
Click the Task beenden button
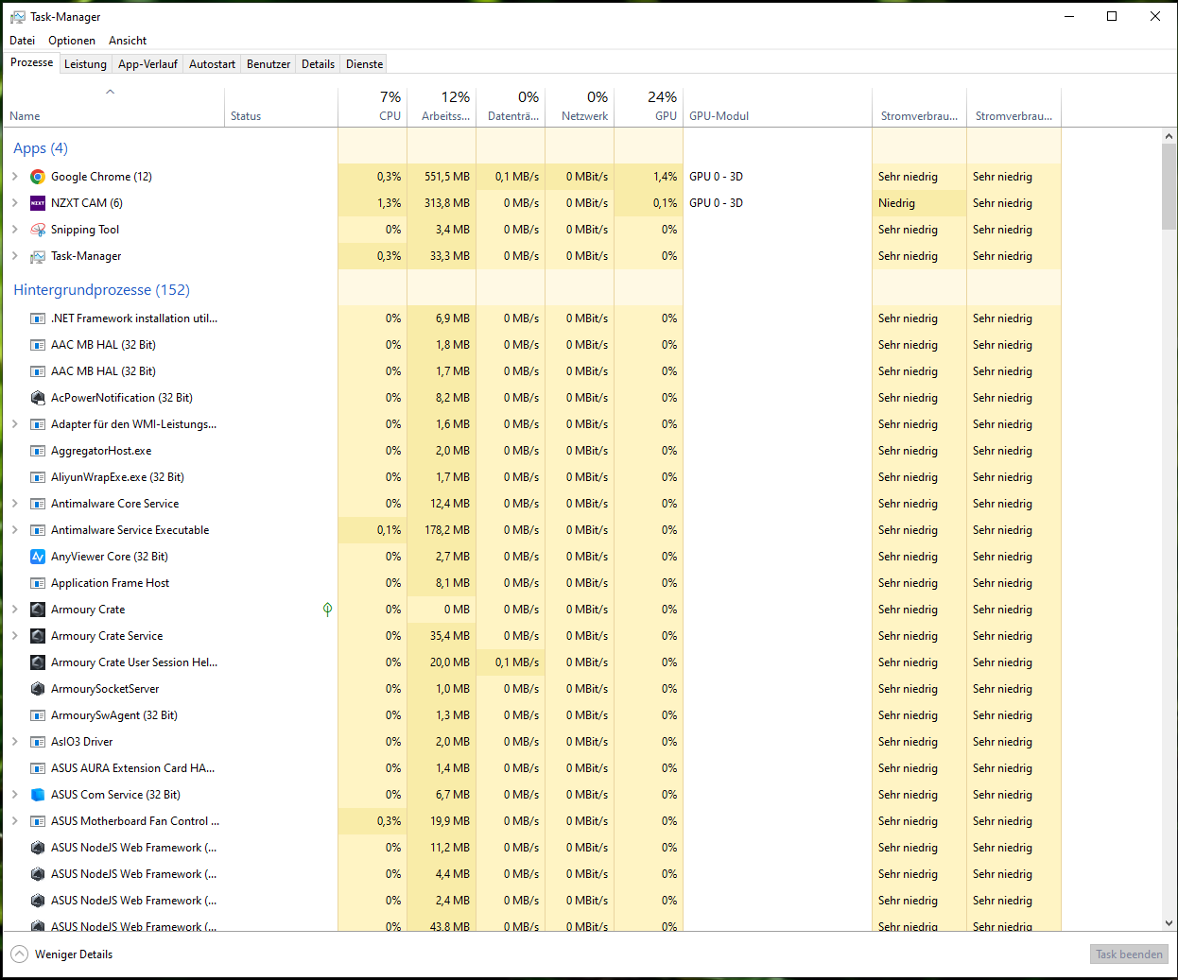pos(1129,954)
